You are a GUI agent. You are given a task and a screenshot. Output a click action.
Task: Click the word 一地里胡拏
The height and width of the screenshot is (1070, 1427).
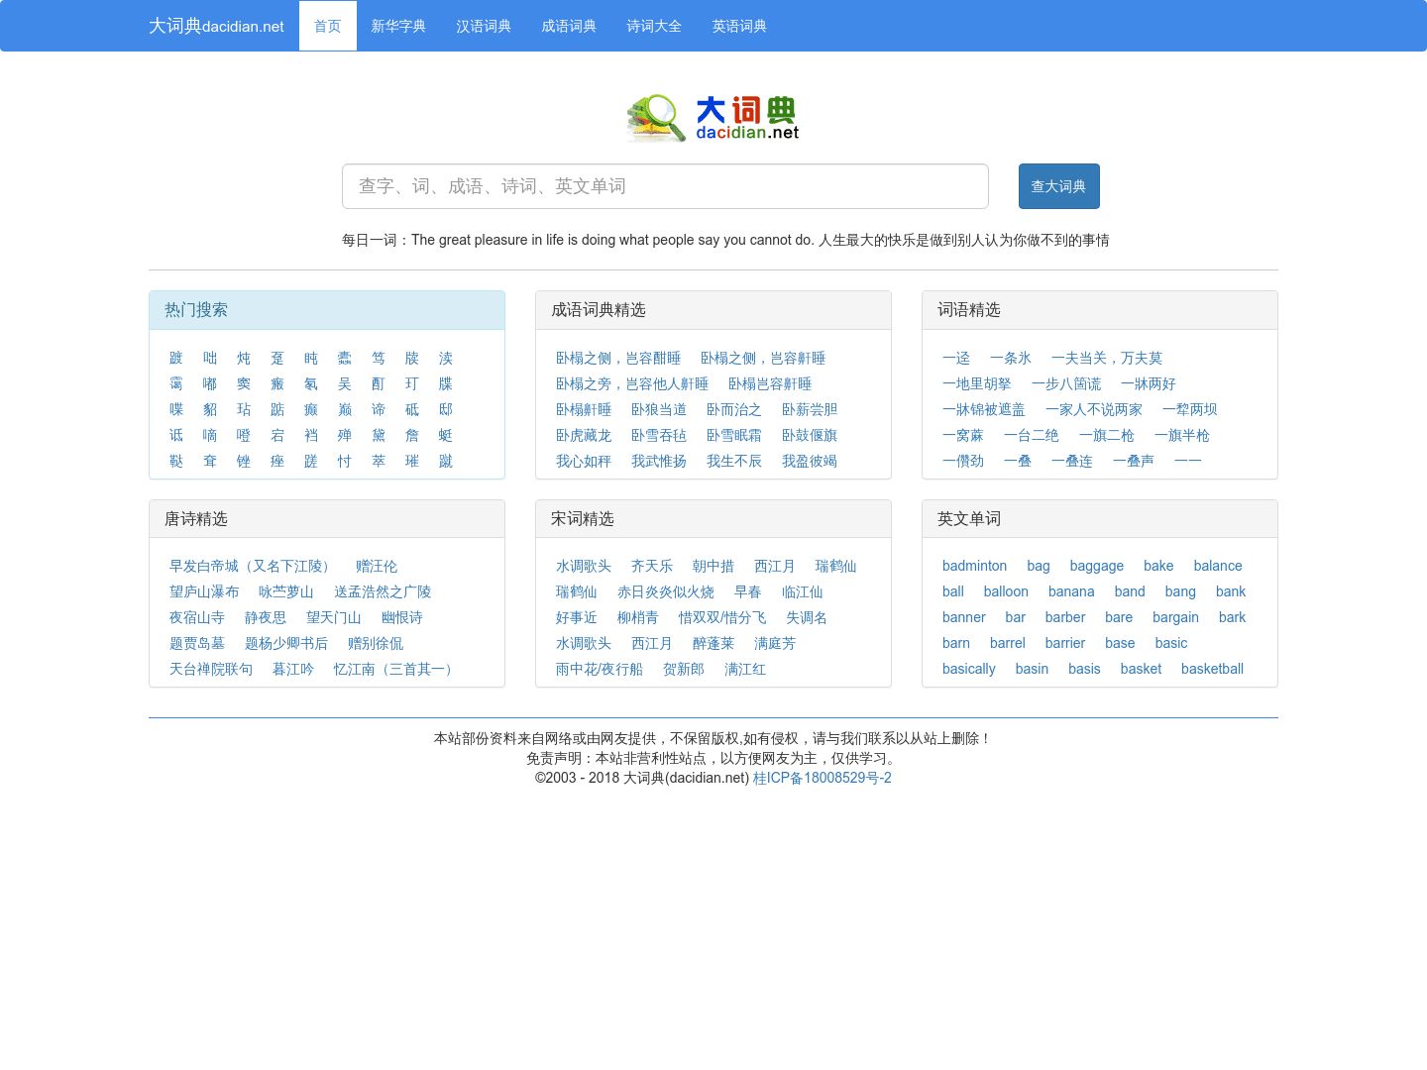tap(977, 383)
